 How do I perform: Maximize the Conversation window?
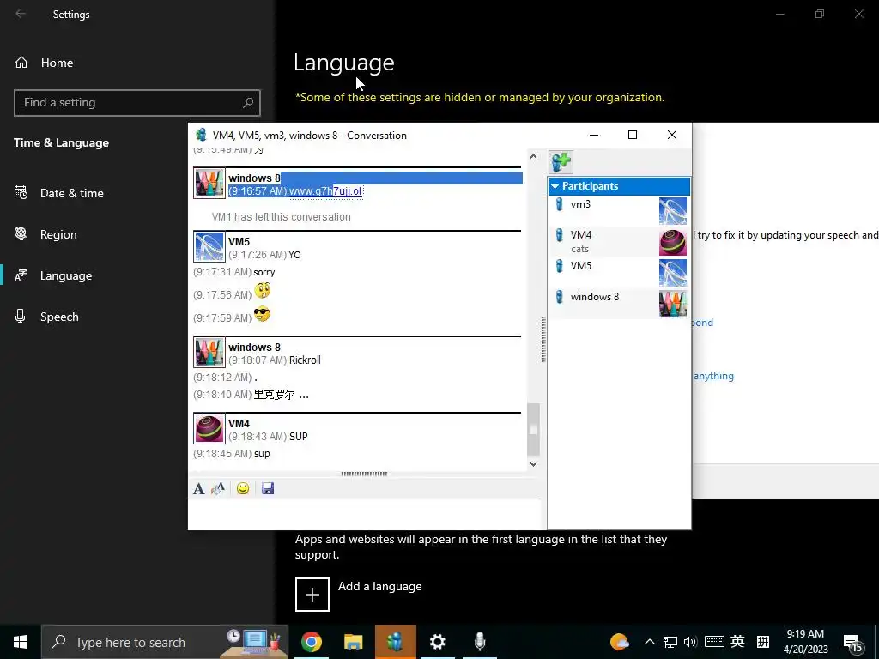(x=633, y=135)
